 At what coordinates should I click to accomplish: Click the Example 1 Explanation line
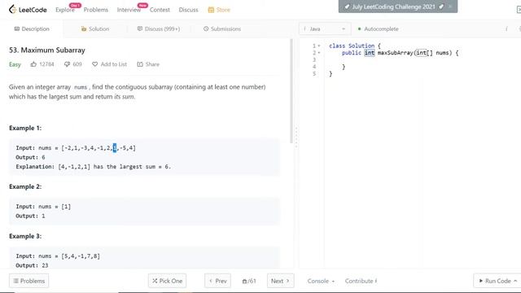[x=94, y=167]
